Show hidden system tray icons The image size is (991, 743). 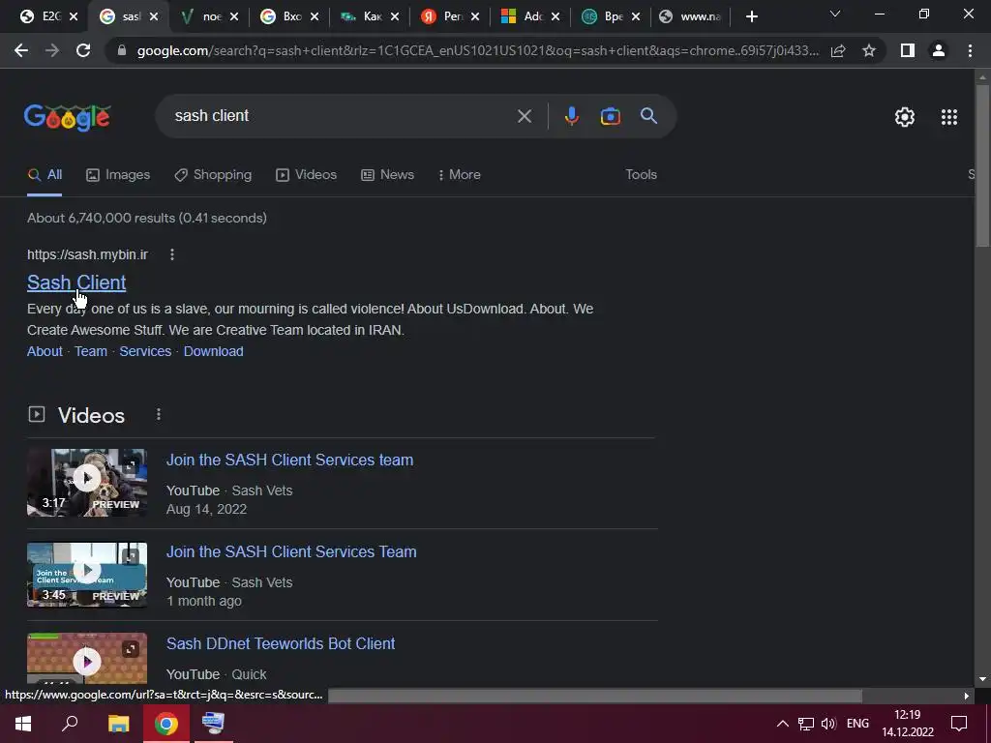(x=782, y=724)
